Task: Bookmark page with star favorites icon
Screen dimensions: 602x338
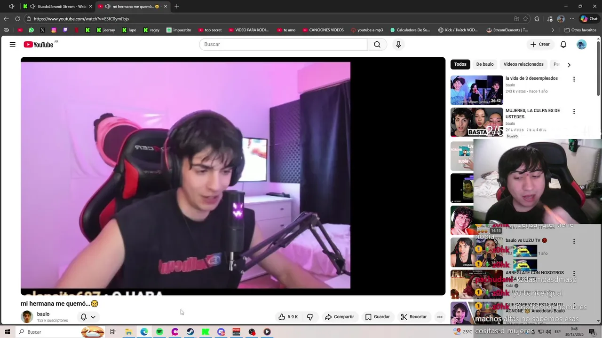Action: [525, 19]
